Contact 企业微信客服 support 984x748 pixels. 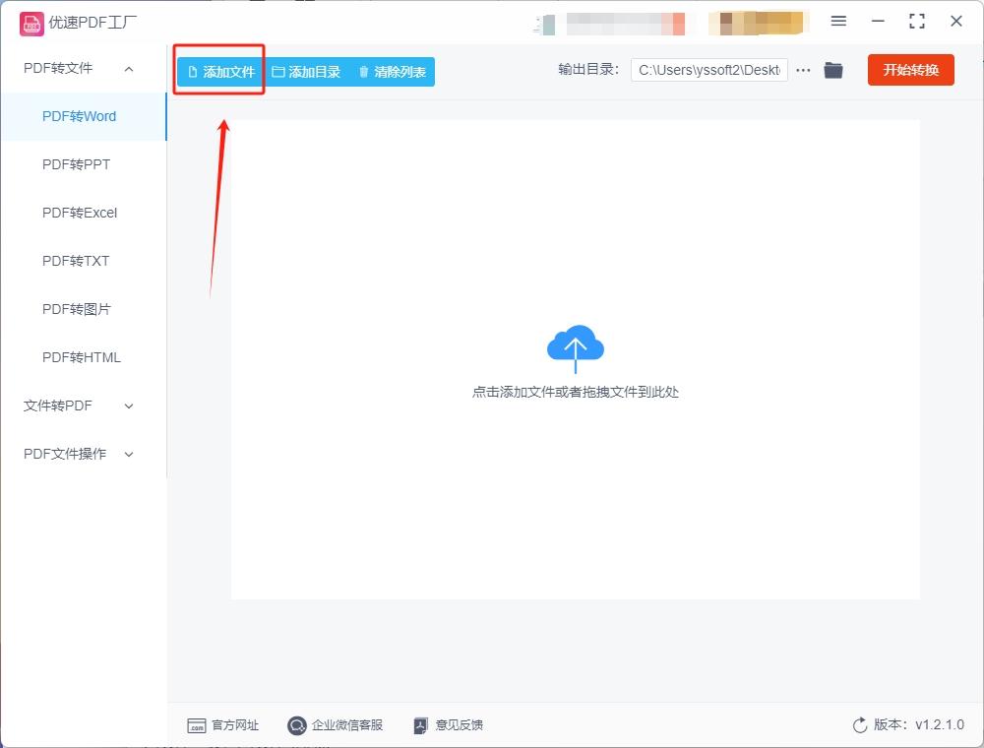click(336, 725)
